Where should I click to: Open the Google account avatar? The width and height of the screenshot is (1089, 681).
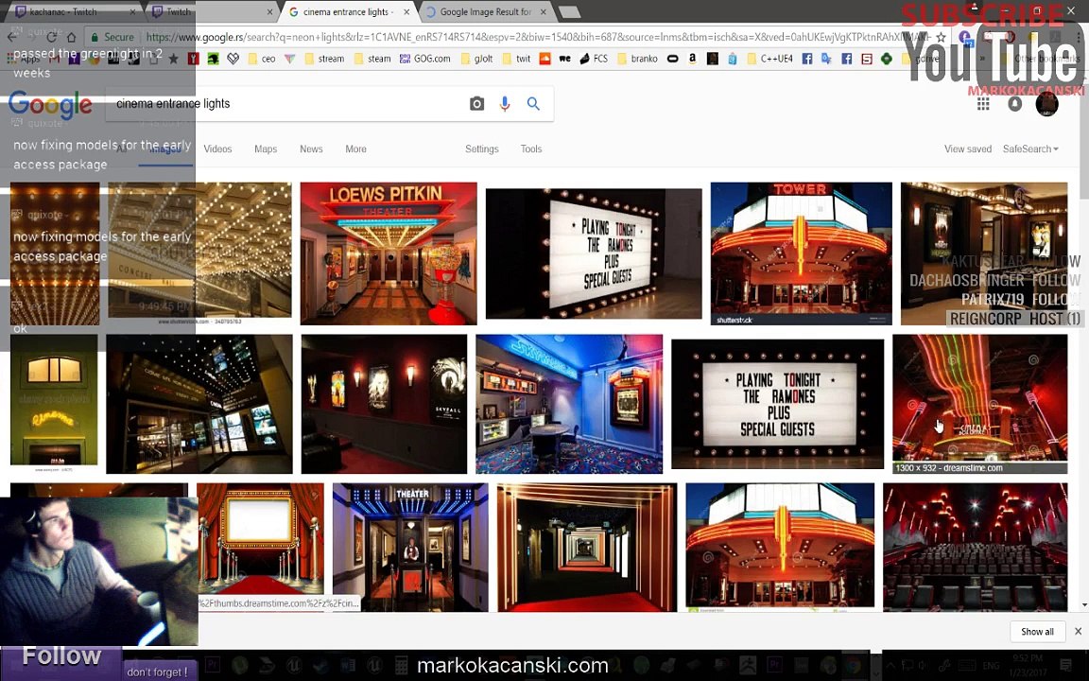[1046, 104]
